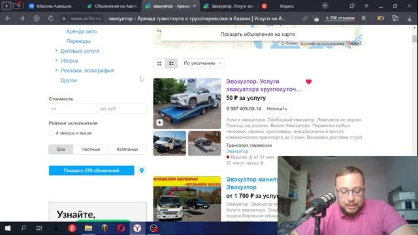
Task: Activate Yandex Browser on taskbar
Action: [137, 228]
